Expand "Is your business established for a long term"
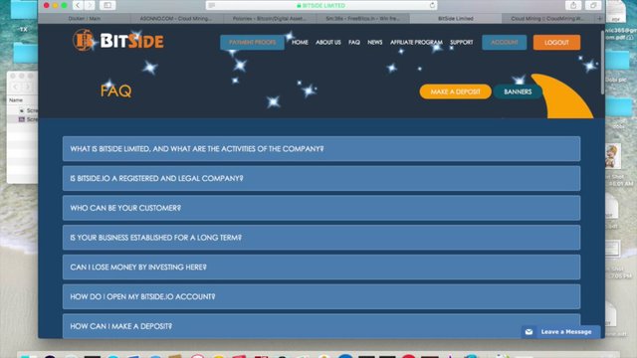Image resolution: width=637 pixels, height=358 pixels. click(321, 238)
